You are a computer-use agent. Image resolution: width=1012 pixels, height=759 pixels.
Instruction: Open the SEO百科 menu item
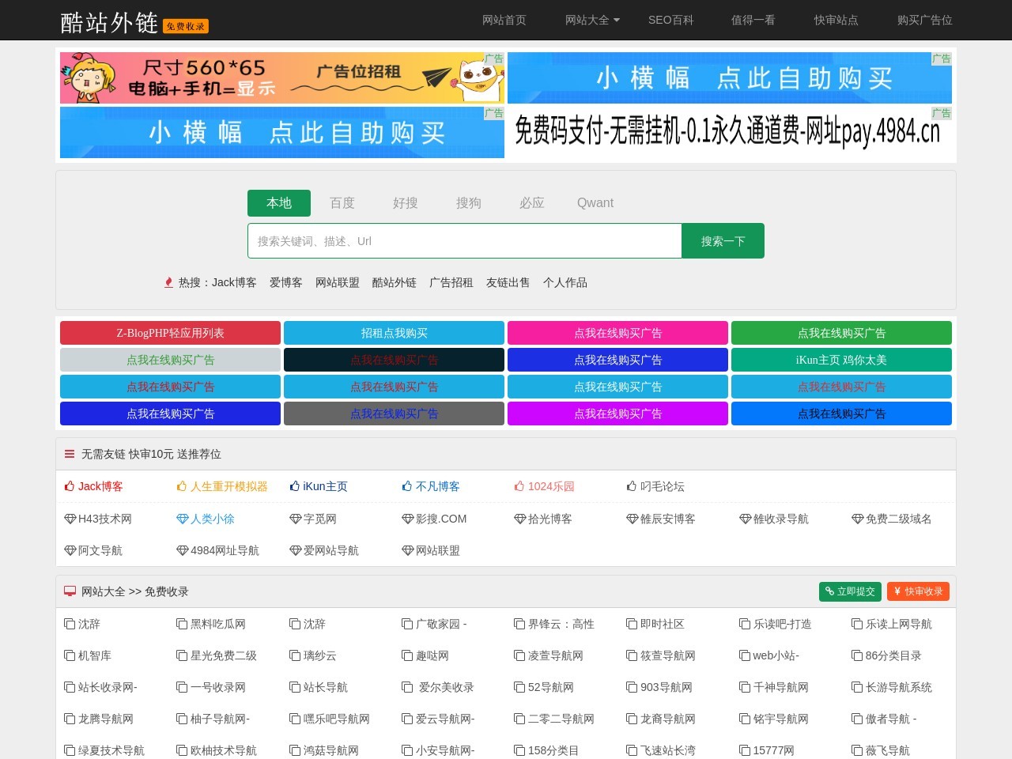pos(670,21)
